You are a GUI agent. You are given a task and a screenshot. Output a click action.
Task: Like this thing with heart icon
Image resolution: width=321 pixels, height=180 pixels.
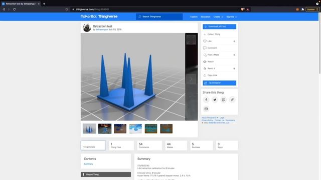click(x=205, y=41)
